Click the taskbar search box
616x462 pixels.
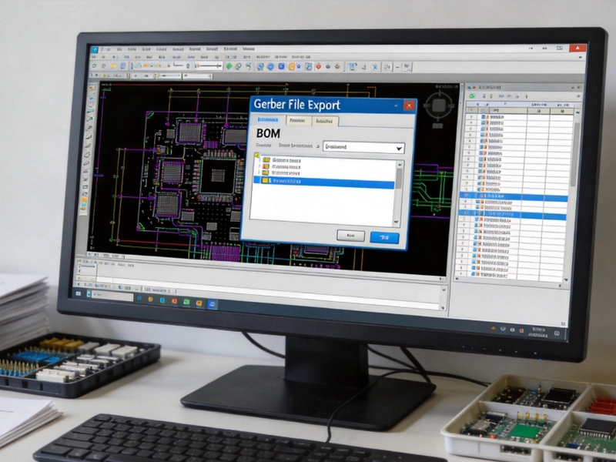point(112,296)
